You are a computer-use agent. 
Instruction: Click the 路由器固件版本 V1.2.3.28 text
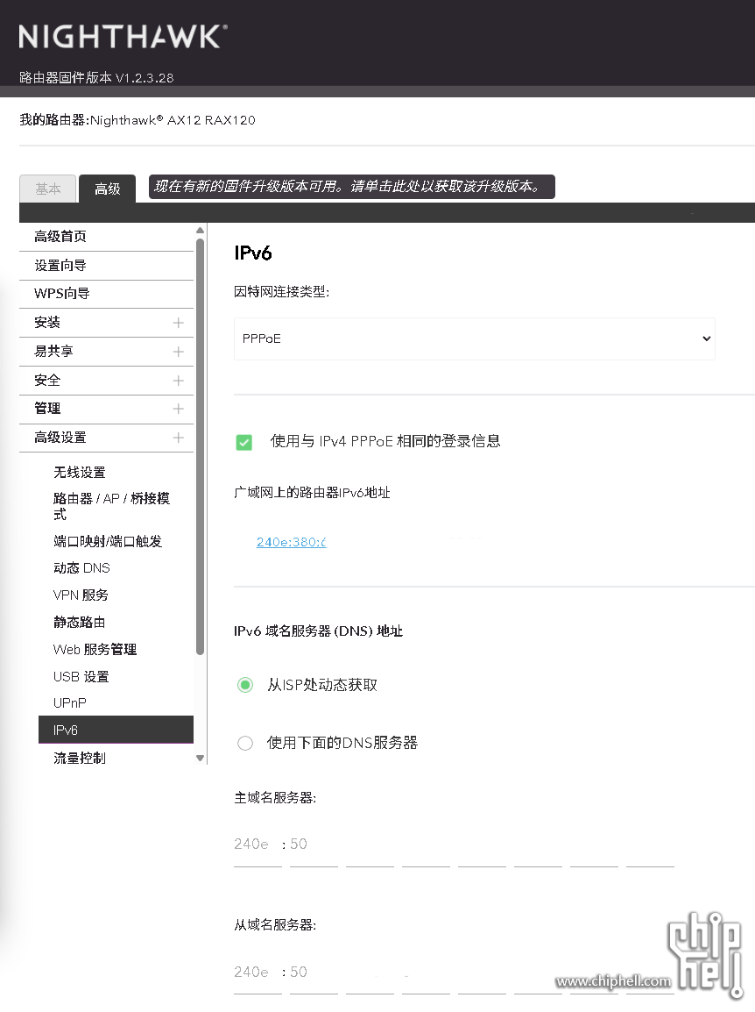tap(96, 78)
